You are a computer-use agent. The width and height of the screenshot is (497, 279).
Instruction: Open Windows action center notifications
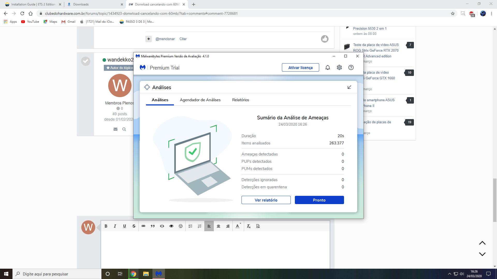[488, 274]
